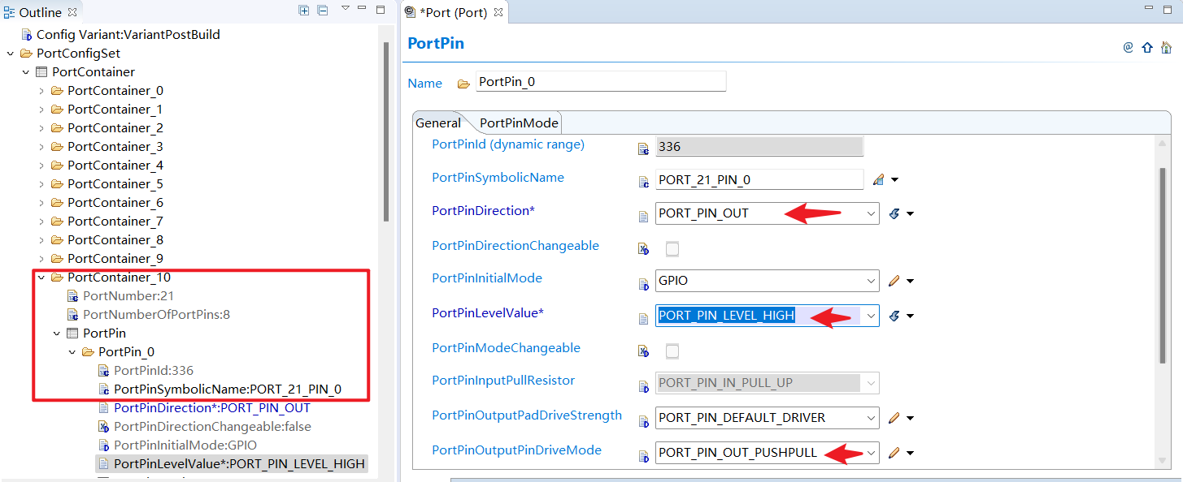Close the *Port (Port) editor tab
This screenshot has height=482, width=1183.
(498, 11)
